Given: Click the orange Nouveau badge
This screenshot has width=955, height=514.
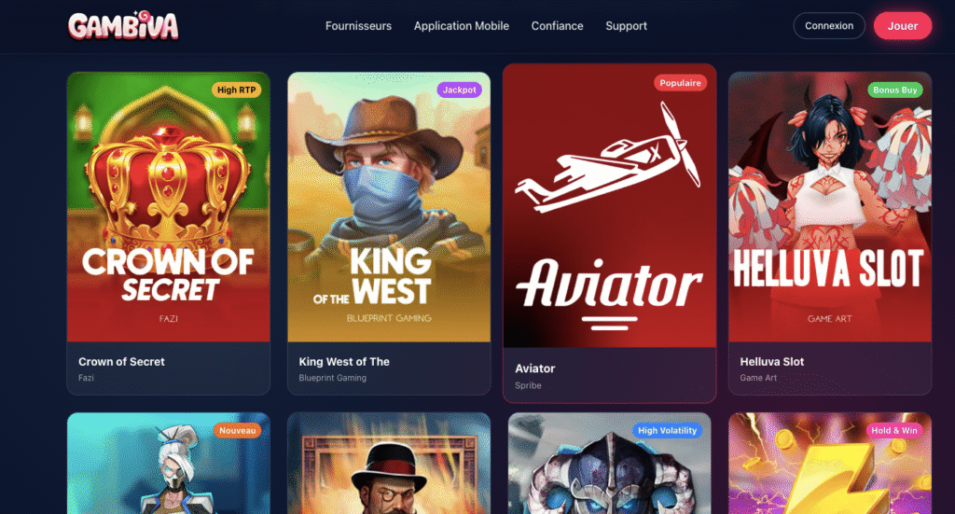Looking at the screenshot, I should [237, 431].
